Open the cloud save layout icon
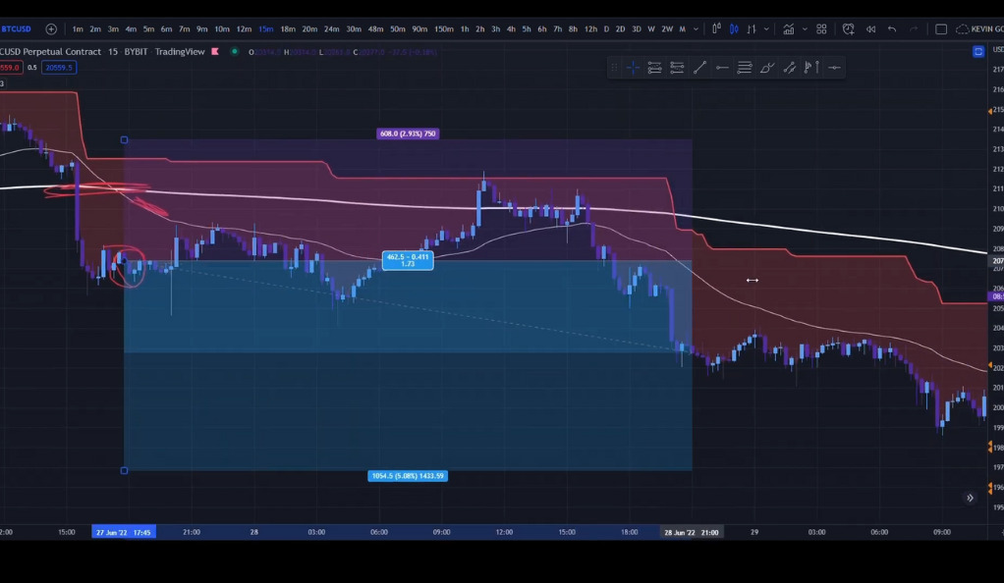 click(x=963, y=28)
